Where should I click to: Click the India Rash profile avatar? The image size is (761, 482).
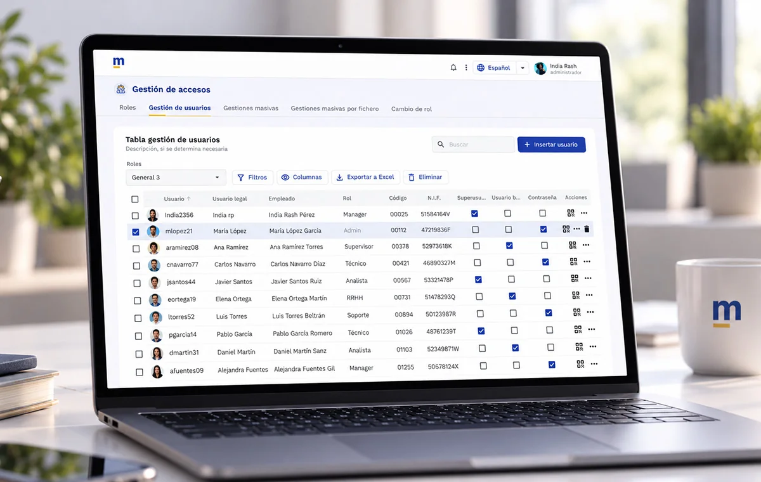[x=540, y=68]
